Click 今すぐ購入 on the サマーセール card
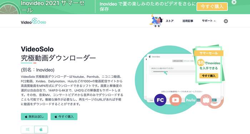The height and width of the screenshot is (134, 250). click(x=209, y=76)
